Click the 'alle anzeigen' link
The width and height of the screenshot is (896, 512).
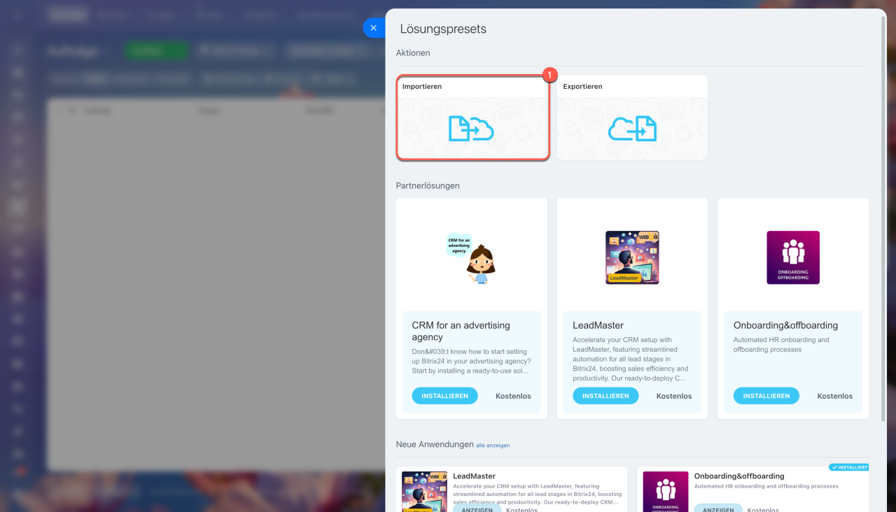[x=493, y=445]
